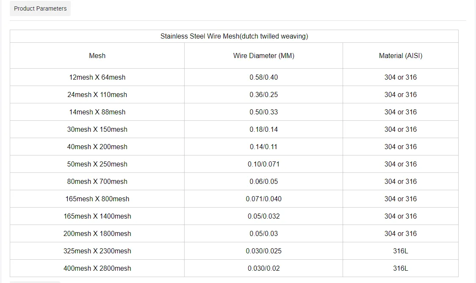
Task: Select the 400mesh X 2800mesh cell
Action: 97,268
